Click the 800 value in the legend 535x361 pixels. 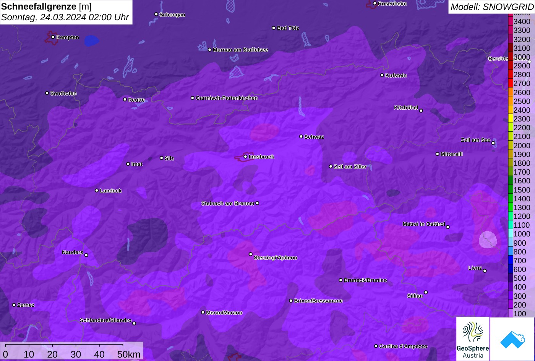pyautogui.click(x=520, y=252)
